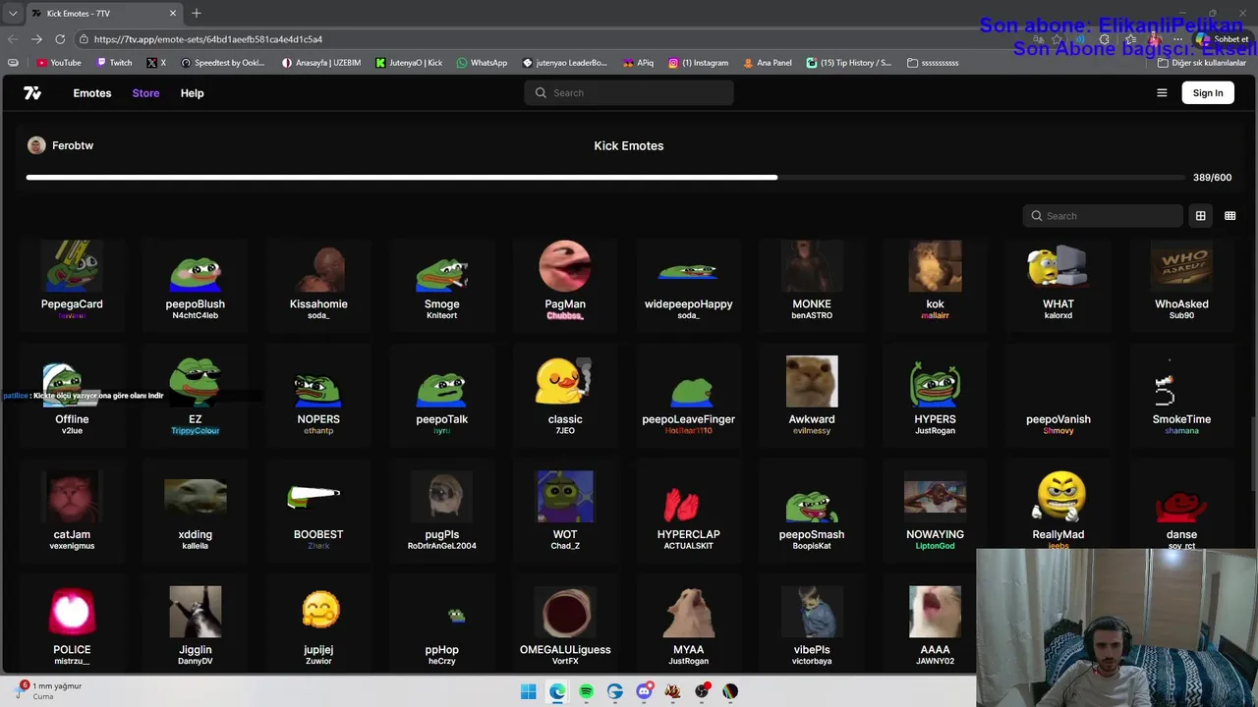Click the Ferobtw owner name

[x=73, y=145]
